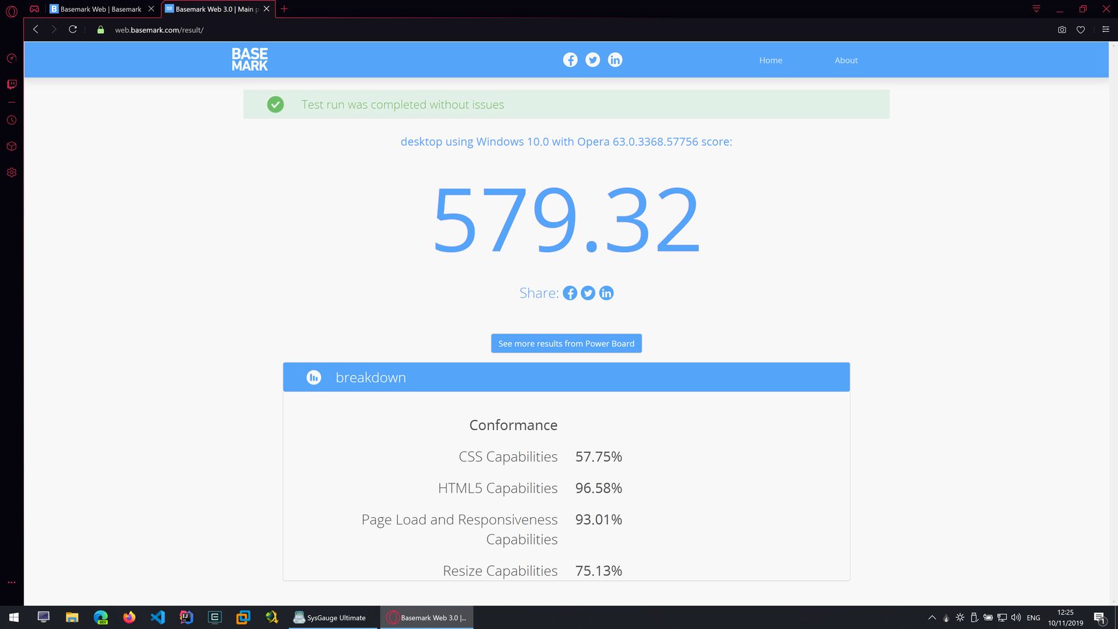Viewport: 1118px width, 629px height.
Task: Open the Windows Start menu
Action: pos(14,617)
